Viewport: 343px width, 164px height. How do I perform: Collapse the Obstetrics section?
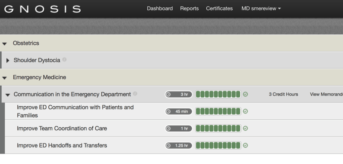(5, 43)
